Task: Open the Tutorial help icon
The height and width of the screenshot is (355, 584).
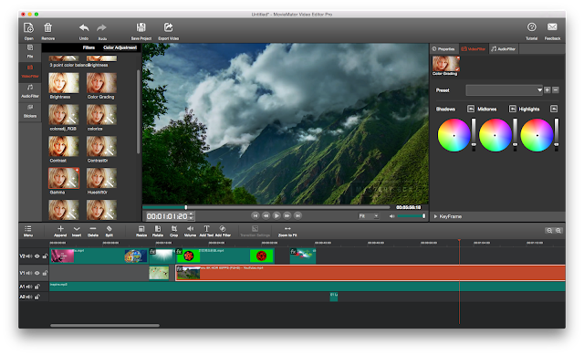Action: click(531, 27)
